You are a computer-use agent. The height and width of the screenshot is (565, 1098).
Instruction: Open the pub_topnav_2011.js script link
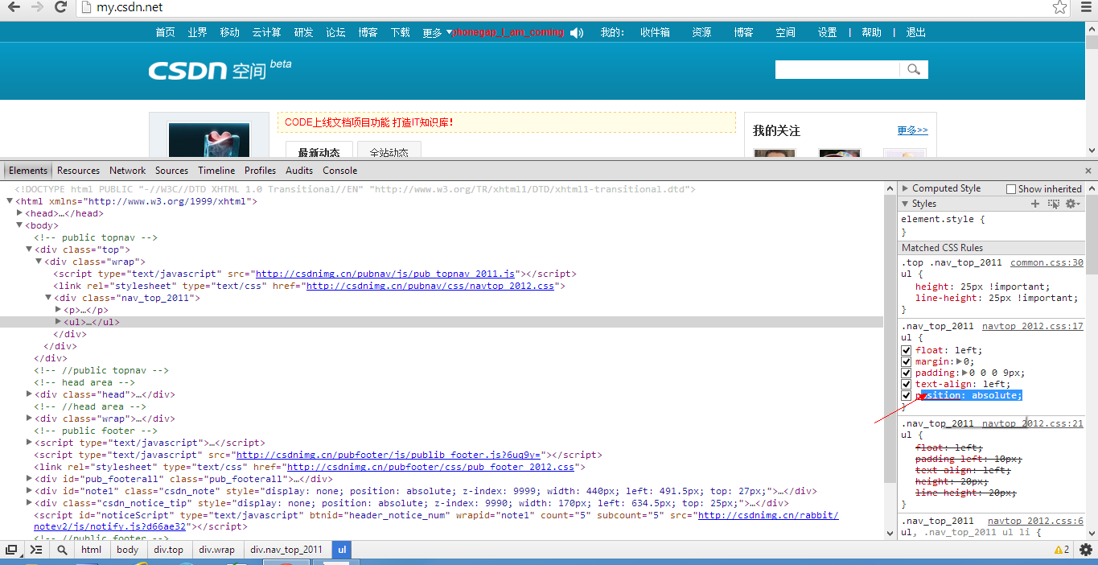(x=386, y=274)
